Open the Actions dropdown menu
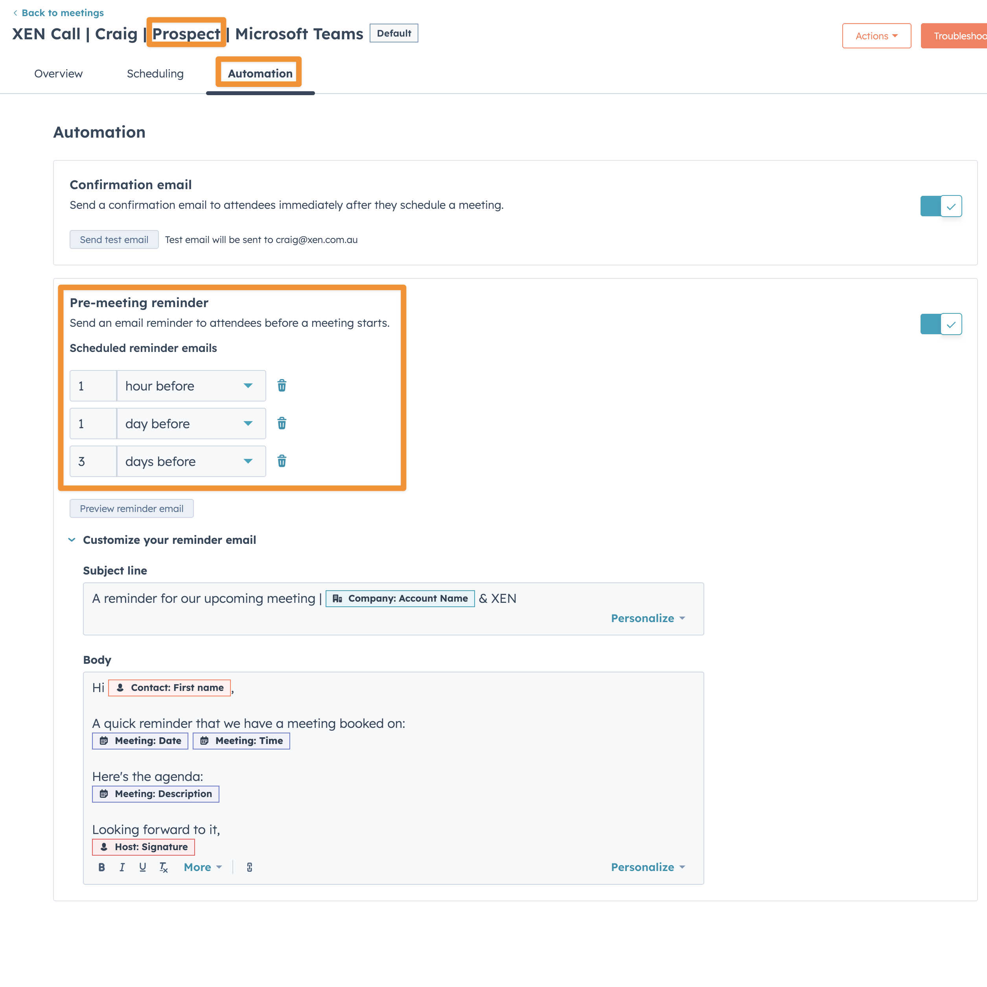The width and height of the screenshot is (987, 987). pyautogui.click(x=876, y=36)
